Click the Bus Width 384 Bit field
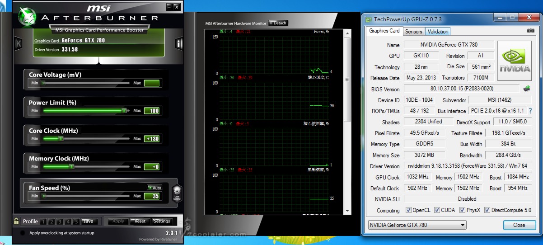543x245 pixels. click(509, 144)
